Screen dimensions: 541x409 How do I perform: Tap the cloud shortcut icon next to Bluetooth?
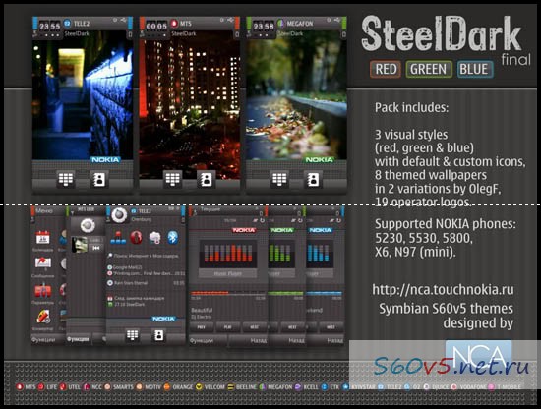pos(154,238)
